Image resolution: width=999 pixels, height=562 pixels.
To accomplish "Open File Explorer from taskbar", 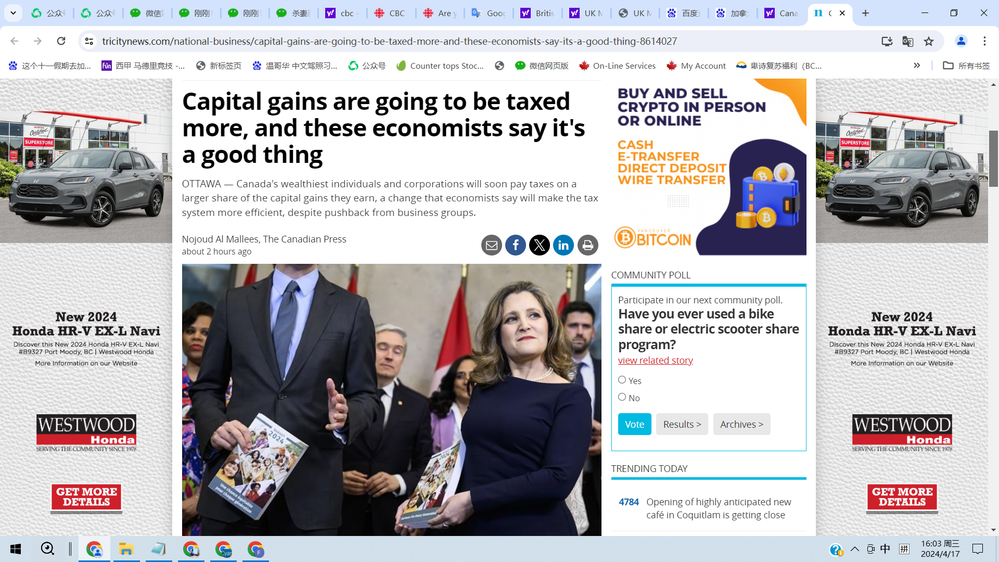I will tap(126, 549).
